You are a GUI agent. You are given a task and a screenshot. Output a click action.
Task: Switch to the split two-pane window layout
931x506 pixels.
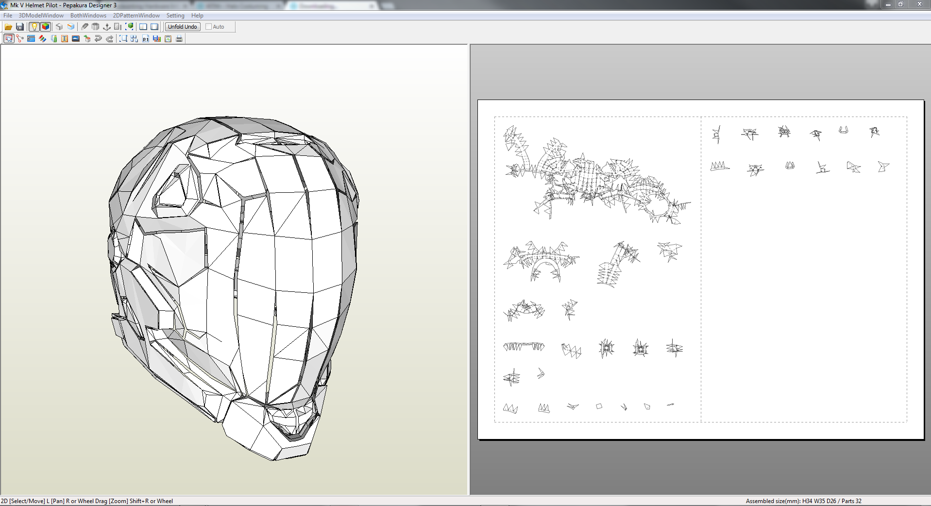click(x=143, y=27)
